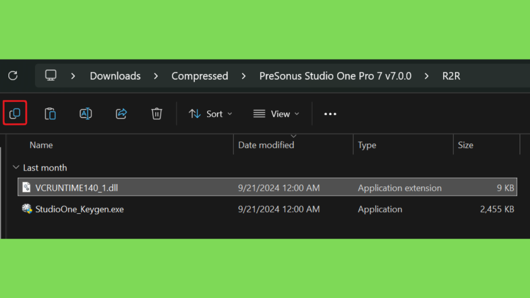The height and width of the screenshot is (298, 530).
Task: Open the See more three-dots menu
Action: (330, 114)
